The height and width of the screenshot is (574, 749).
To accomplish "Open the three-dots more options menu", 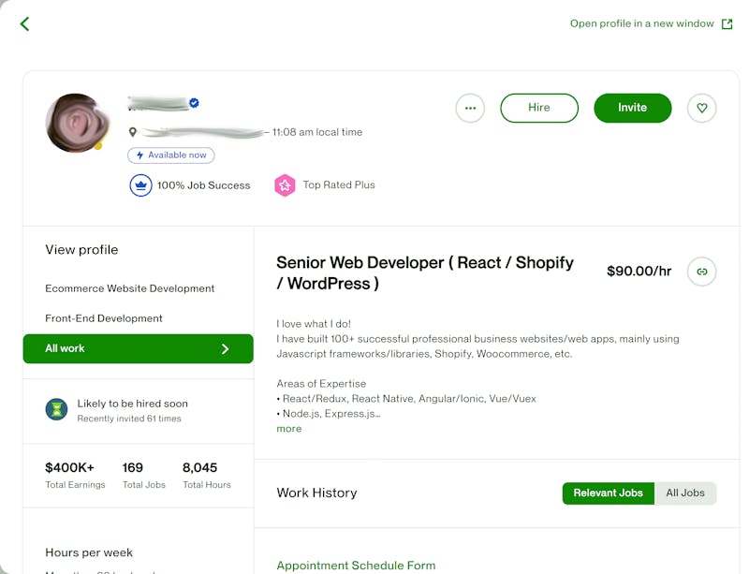I will pyautogui.click(x=470, y=108).
